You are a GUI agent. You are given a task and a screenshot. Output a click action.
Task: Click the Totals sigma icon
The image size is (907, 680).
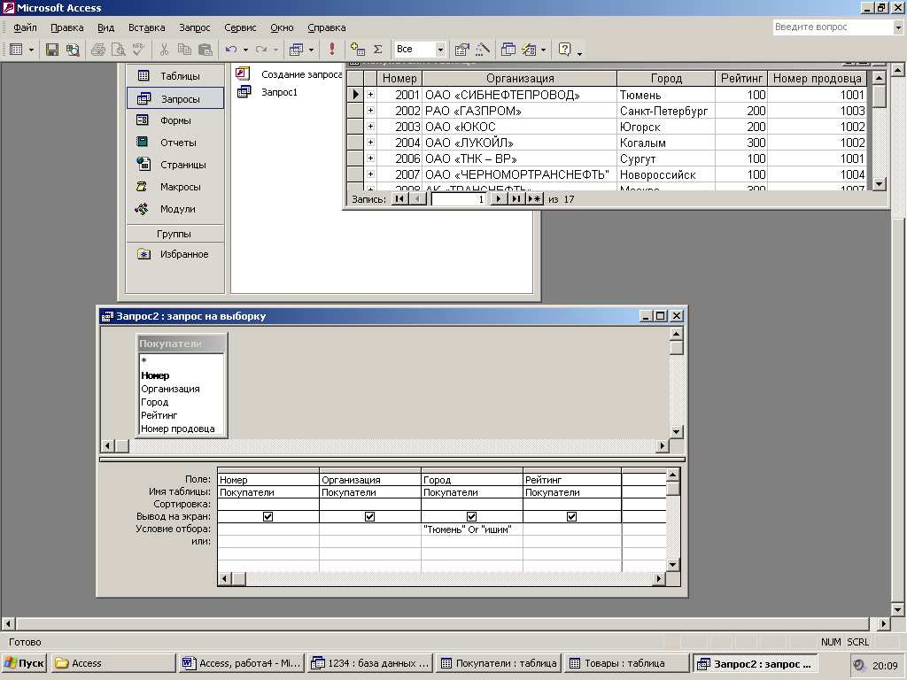point(377,50)
